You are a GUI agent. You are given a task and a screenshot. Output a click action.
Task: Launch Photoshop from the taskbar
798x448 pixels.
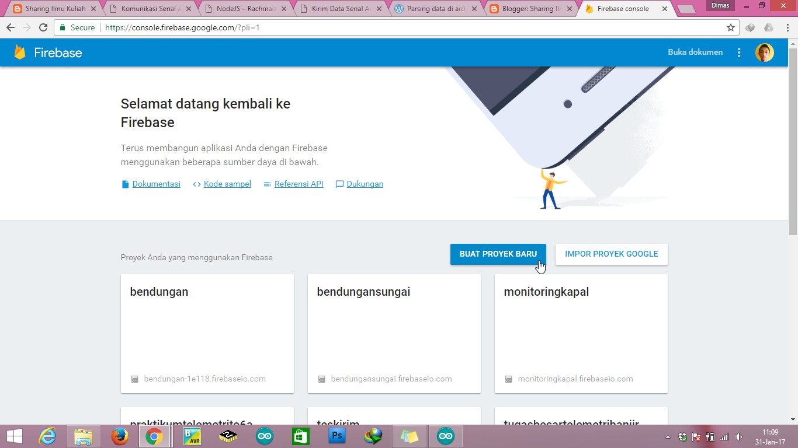(x=337, y=436)
